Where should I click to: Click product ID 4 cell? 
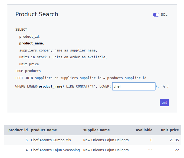(27, 150)
